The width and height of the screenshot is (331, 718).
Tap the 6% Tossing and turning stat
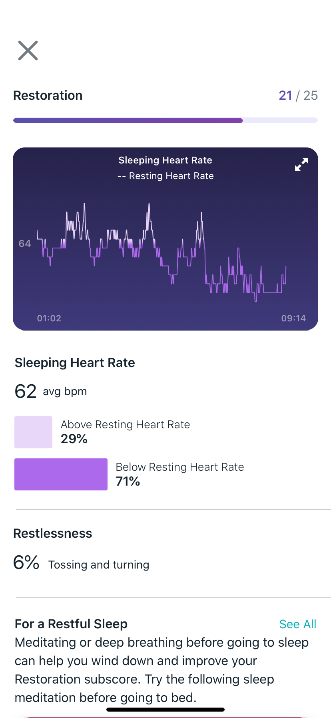click(81, 563)
